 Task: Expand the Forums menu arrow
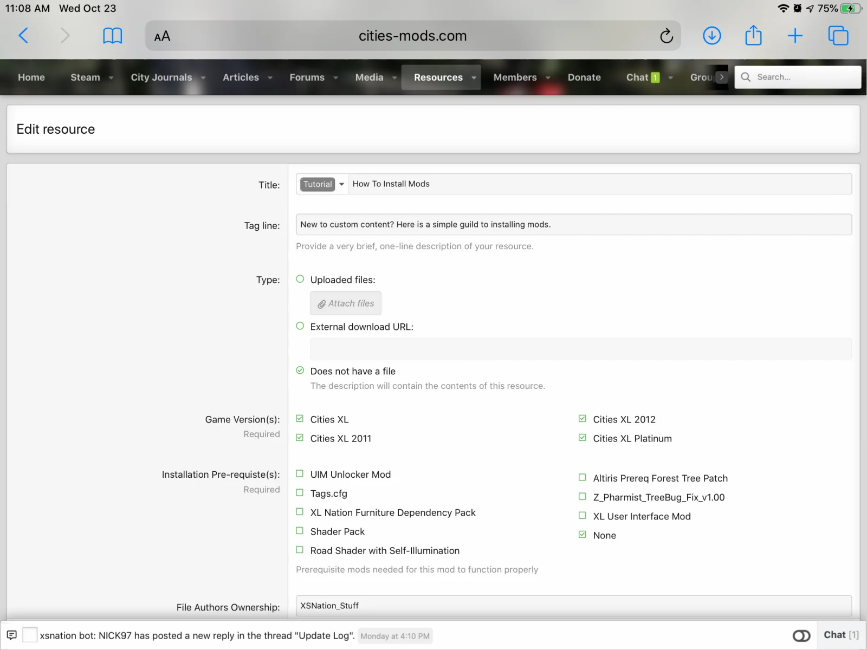335,77
